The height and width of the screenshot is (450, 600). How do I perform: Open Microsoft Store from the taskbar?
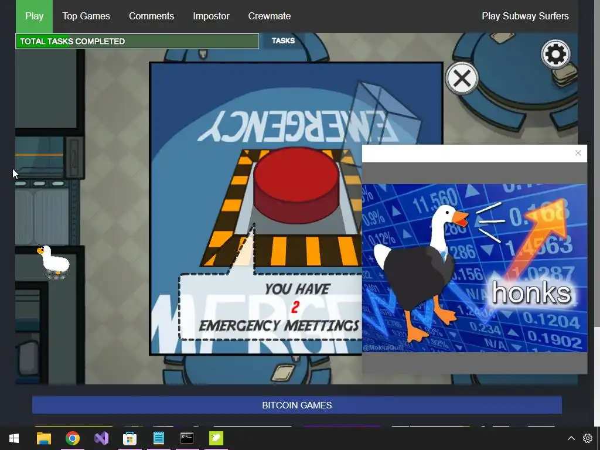(x=129, y=438)
